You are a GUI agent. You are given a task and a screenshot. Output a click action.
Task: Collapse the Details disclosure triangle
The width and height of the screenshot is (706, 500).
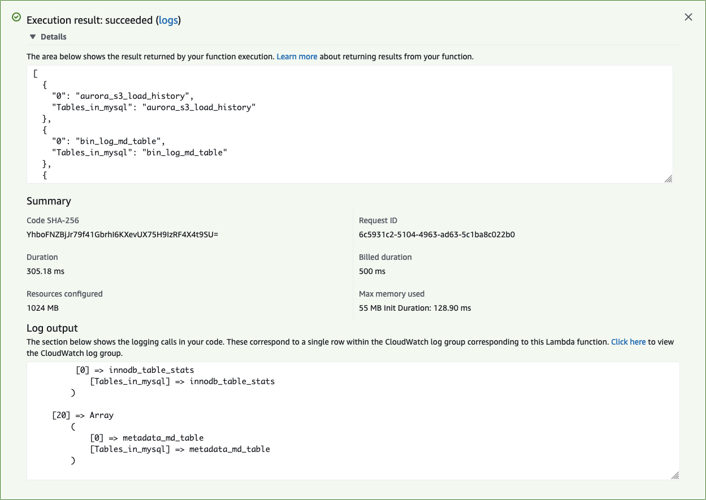click(33, 37)
